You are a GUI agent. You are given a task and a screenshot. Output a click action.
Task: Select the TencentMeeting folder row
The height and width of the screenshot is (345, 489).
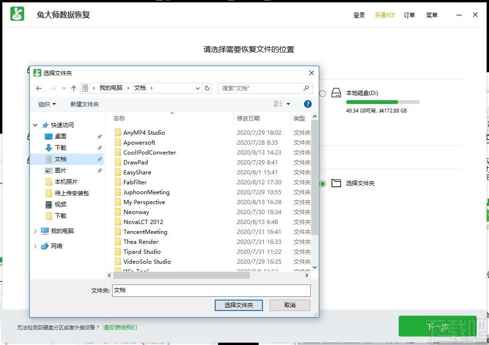pyautogui.click(x=212, y=232)
